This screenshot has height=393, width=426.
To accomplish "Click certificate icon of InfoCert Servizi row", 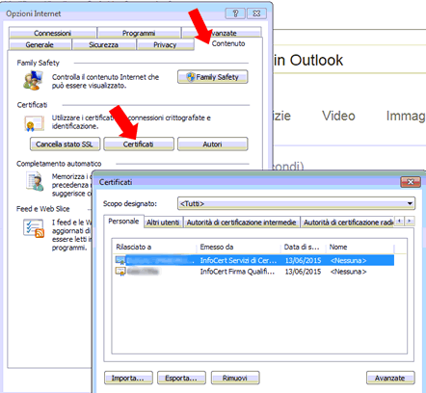I will pos(120,260).
